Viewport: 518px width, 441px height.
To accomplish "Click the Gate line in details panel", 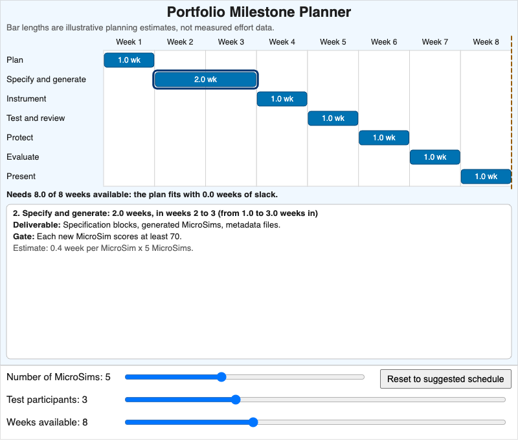I will pyautogui.click(x=98, y=237).
